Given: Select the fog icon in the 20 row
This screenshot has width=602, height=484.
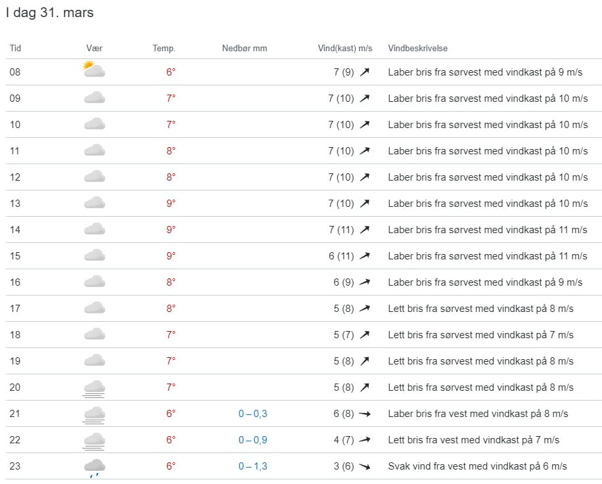Looking at the screenshot, I should click(94, 388).
